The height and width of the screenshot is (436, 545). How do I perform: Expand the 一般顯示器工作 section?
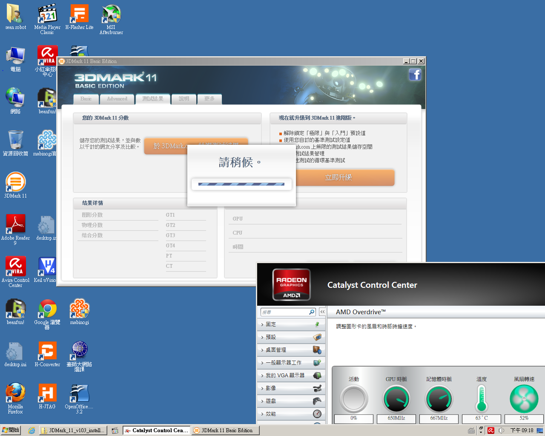click(x=291, y=363)
